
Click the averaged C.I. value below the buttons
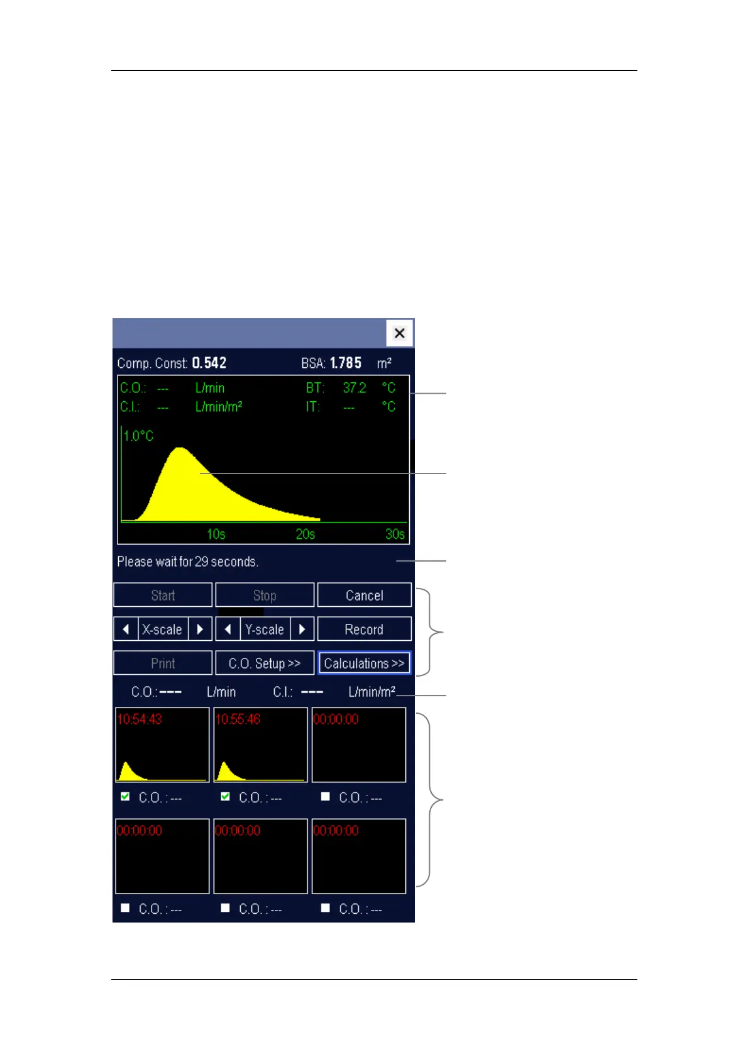pos(312,692)
